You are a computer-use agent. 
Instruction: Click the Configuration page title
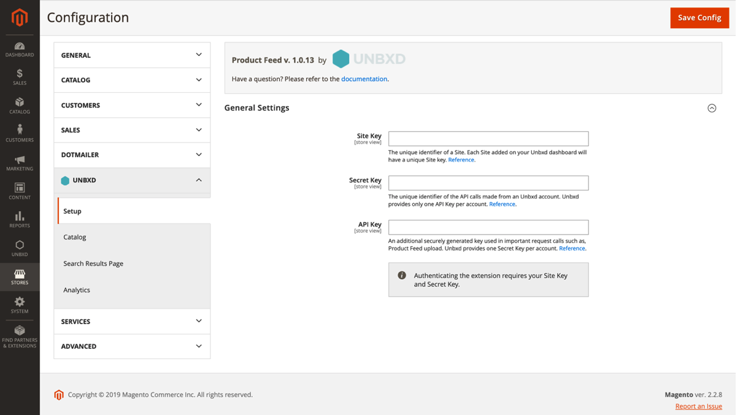click(88, 17)
